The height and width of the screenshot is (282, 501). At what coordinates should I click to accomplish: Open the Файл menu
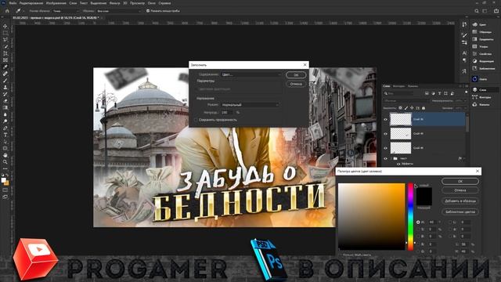13,3
